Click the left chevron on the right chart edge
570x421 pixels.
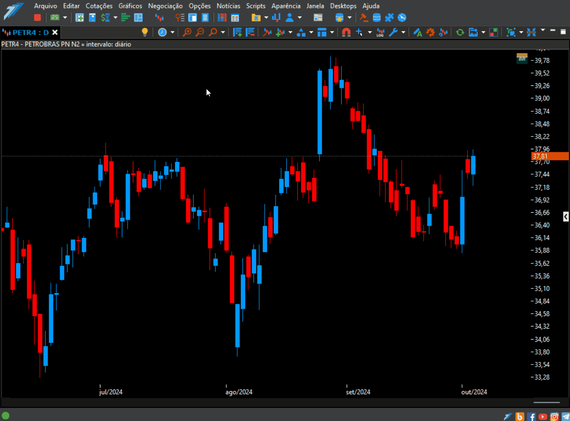point(565,216)
